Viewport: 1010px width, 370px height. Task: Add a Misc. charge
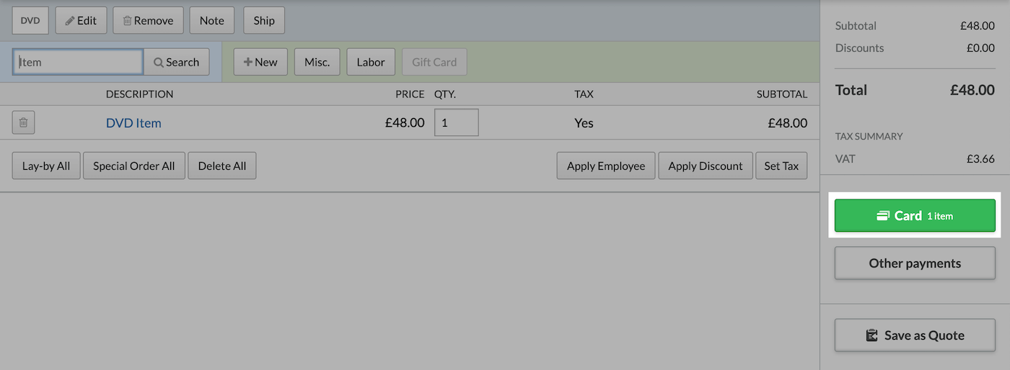point(317,62)
